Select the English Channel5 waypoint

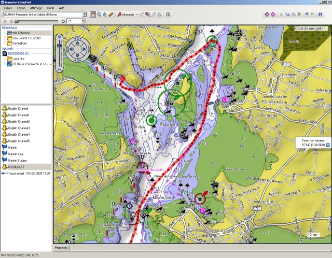[x=19, y=141]
